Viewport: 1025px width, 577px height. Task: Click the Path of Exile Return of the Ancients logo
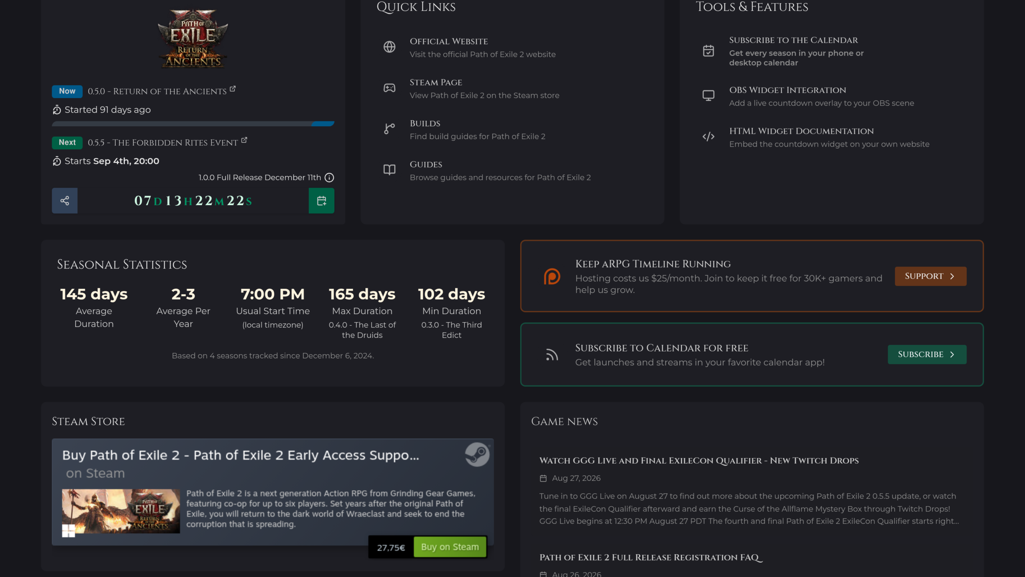[193, 39]
